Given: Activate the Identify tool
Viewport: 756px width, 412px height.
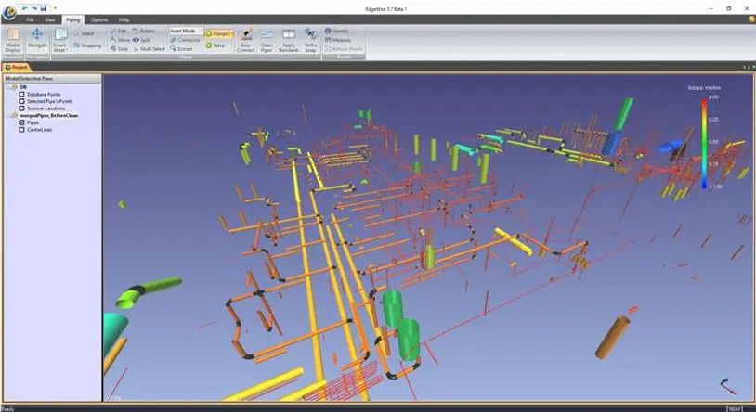Looking at the screenshot, I should [x=336, y=31].
